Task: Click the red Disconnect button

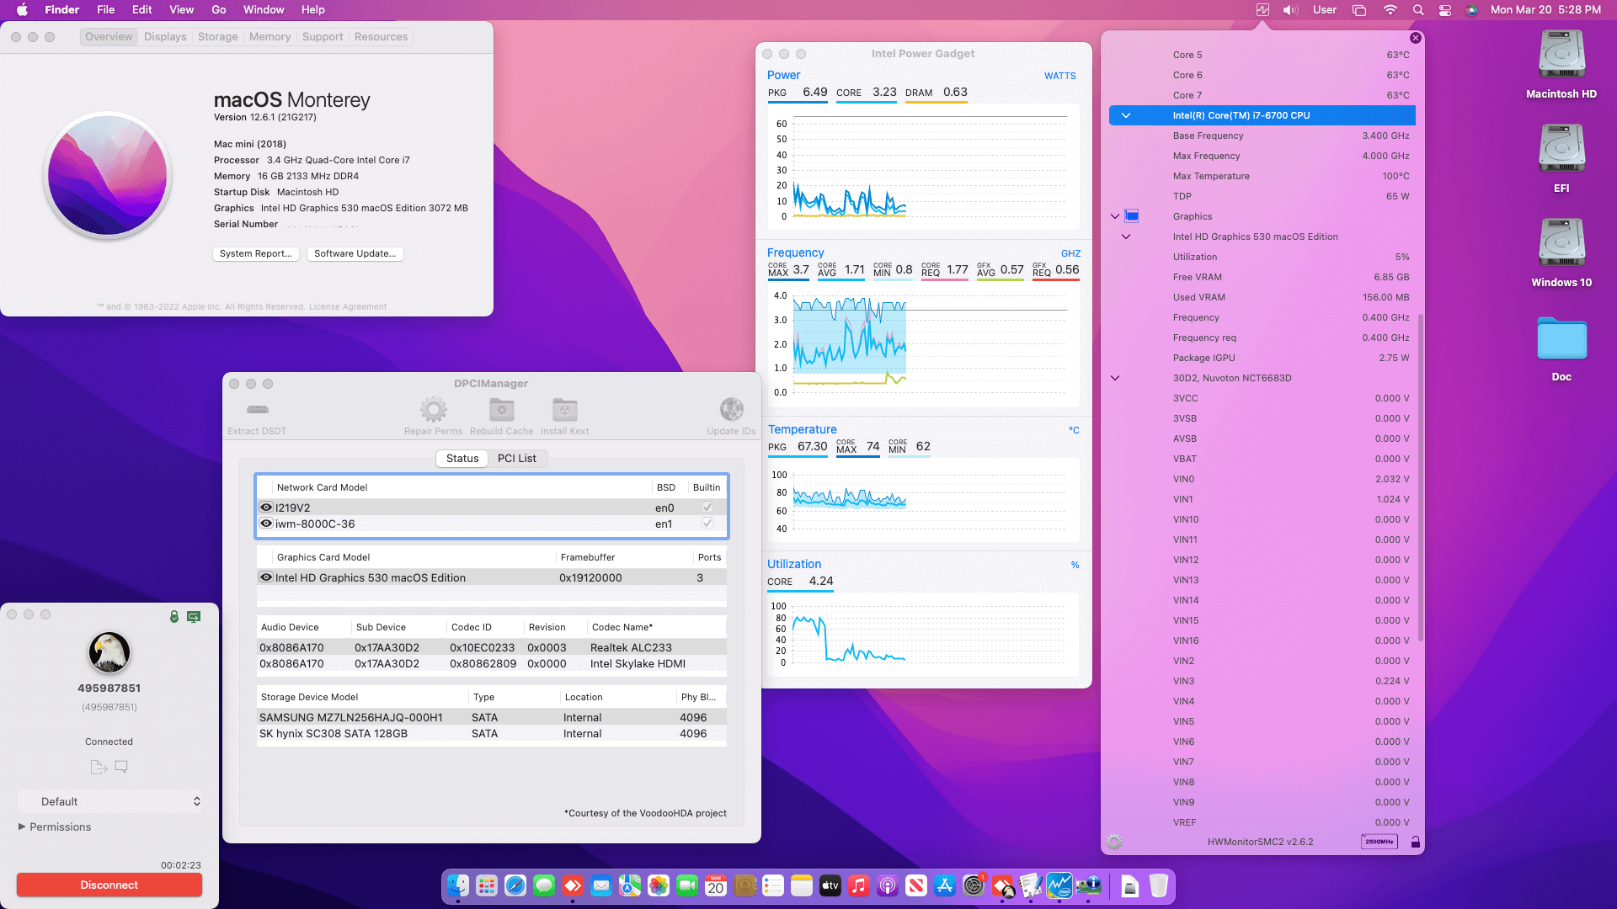Action: (x=109, y=885)
